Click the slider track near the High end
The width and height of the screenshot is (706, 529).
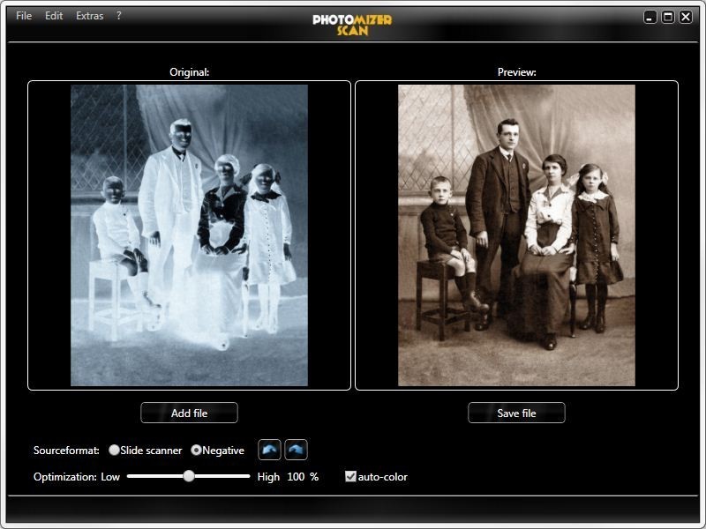tap(240, 476)
